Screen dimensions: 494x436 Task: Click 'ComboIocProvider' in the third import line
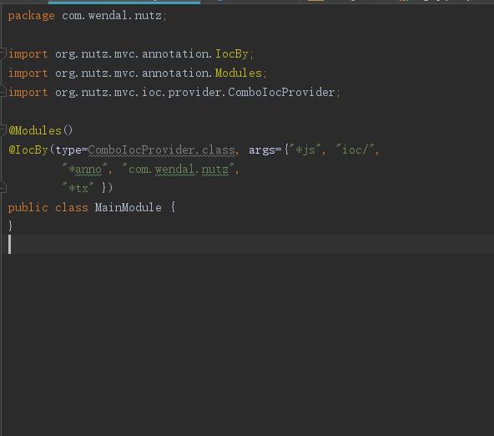281,92
